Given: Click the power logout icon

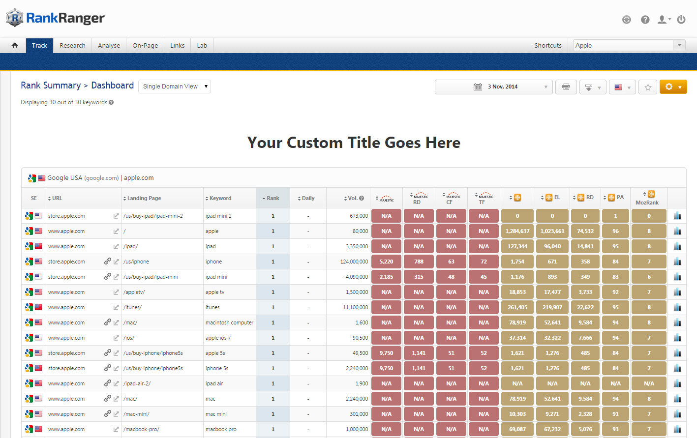Looking at the screenshot, I should pyautogui.click(x=681, y=20).
